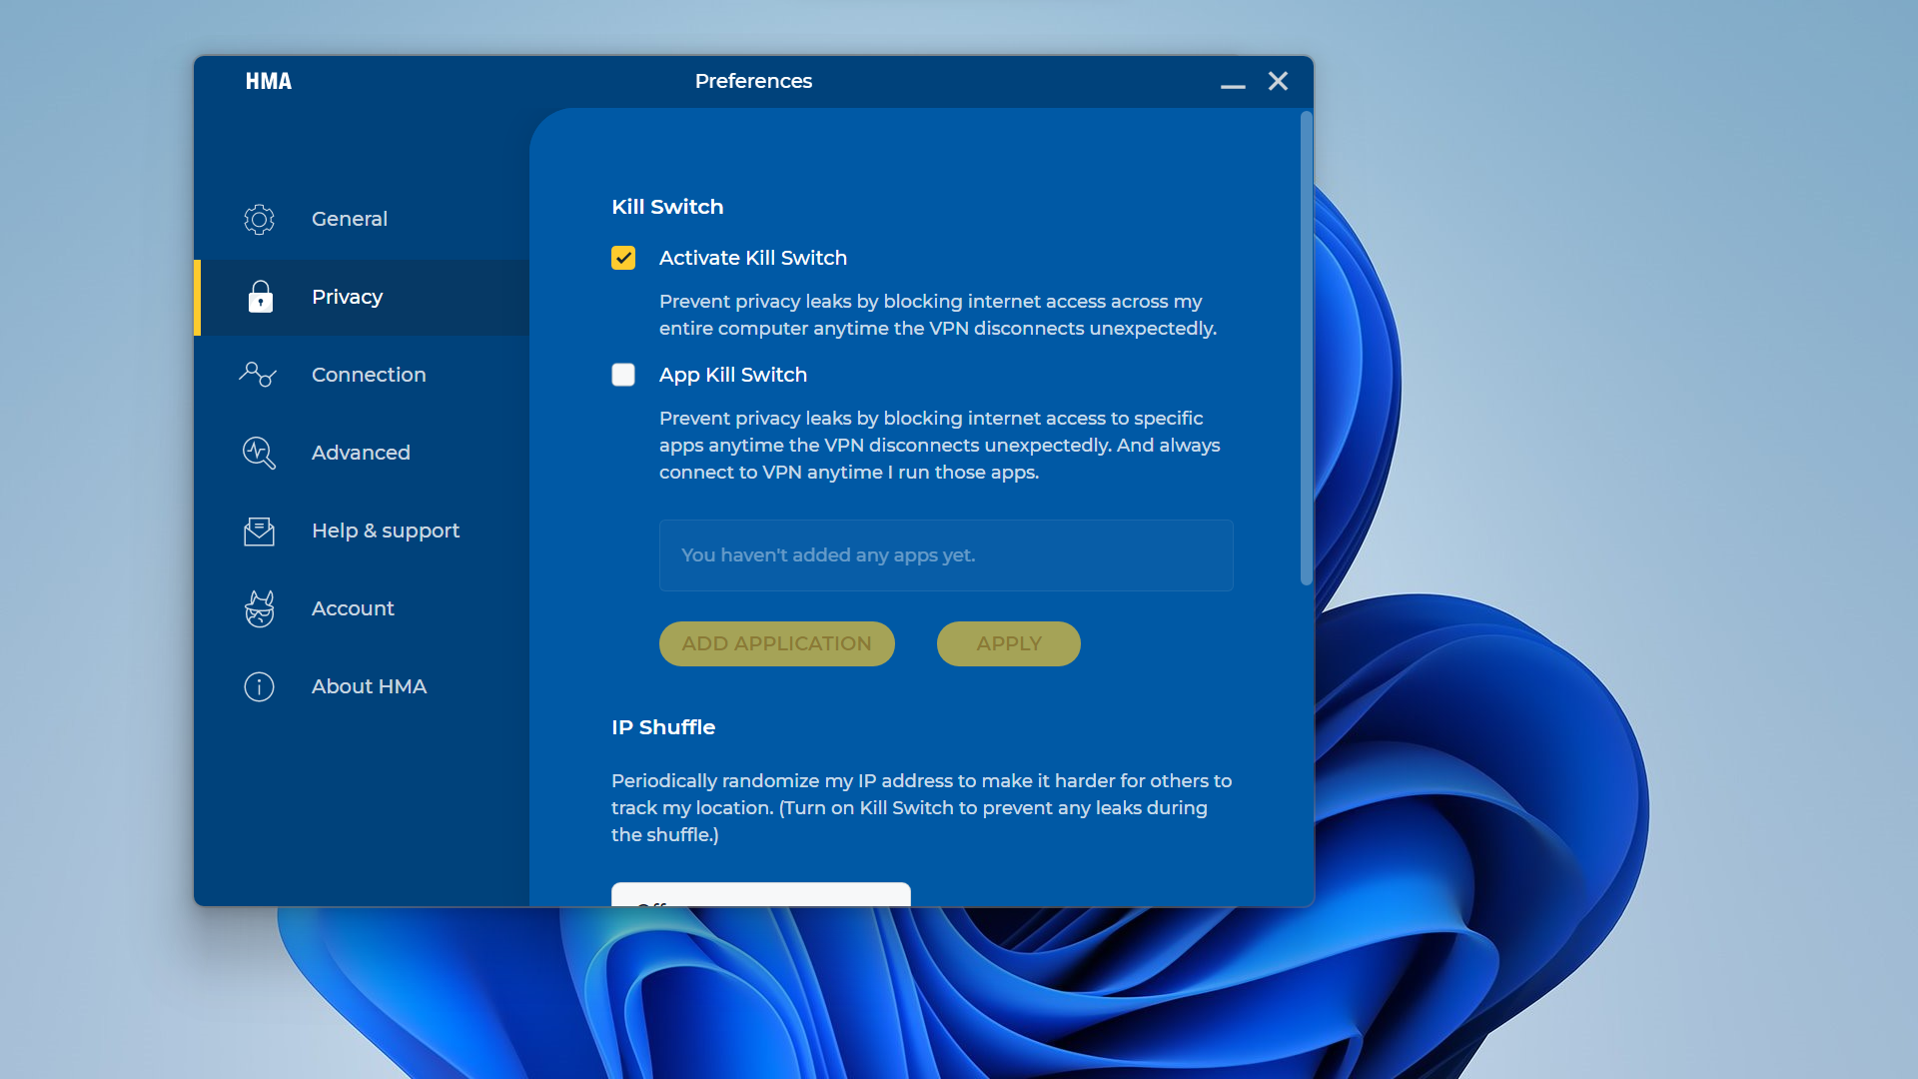Image resolution: width=1918 pixels, height=1079 pixels.
Task: Click the App Kill Switch label
Action: click(733, 375)
